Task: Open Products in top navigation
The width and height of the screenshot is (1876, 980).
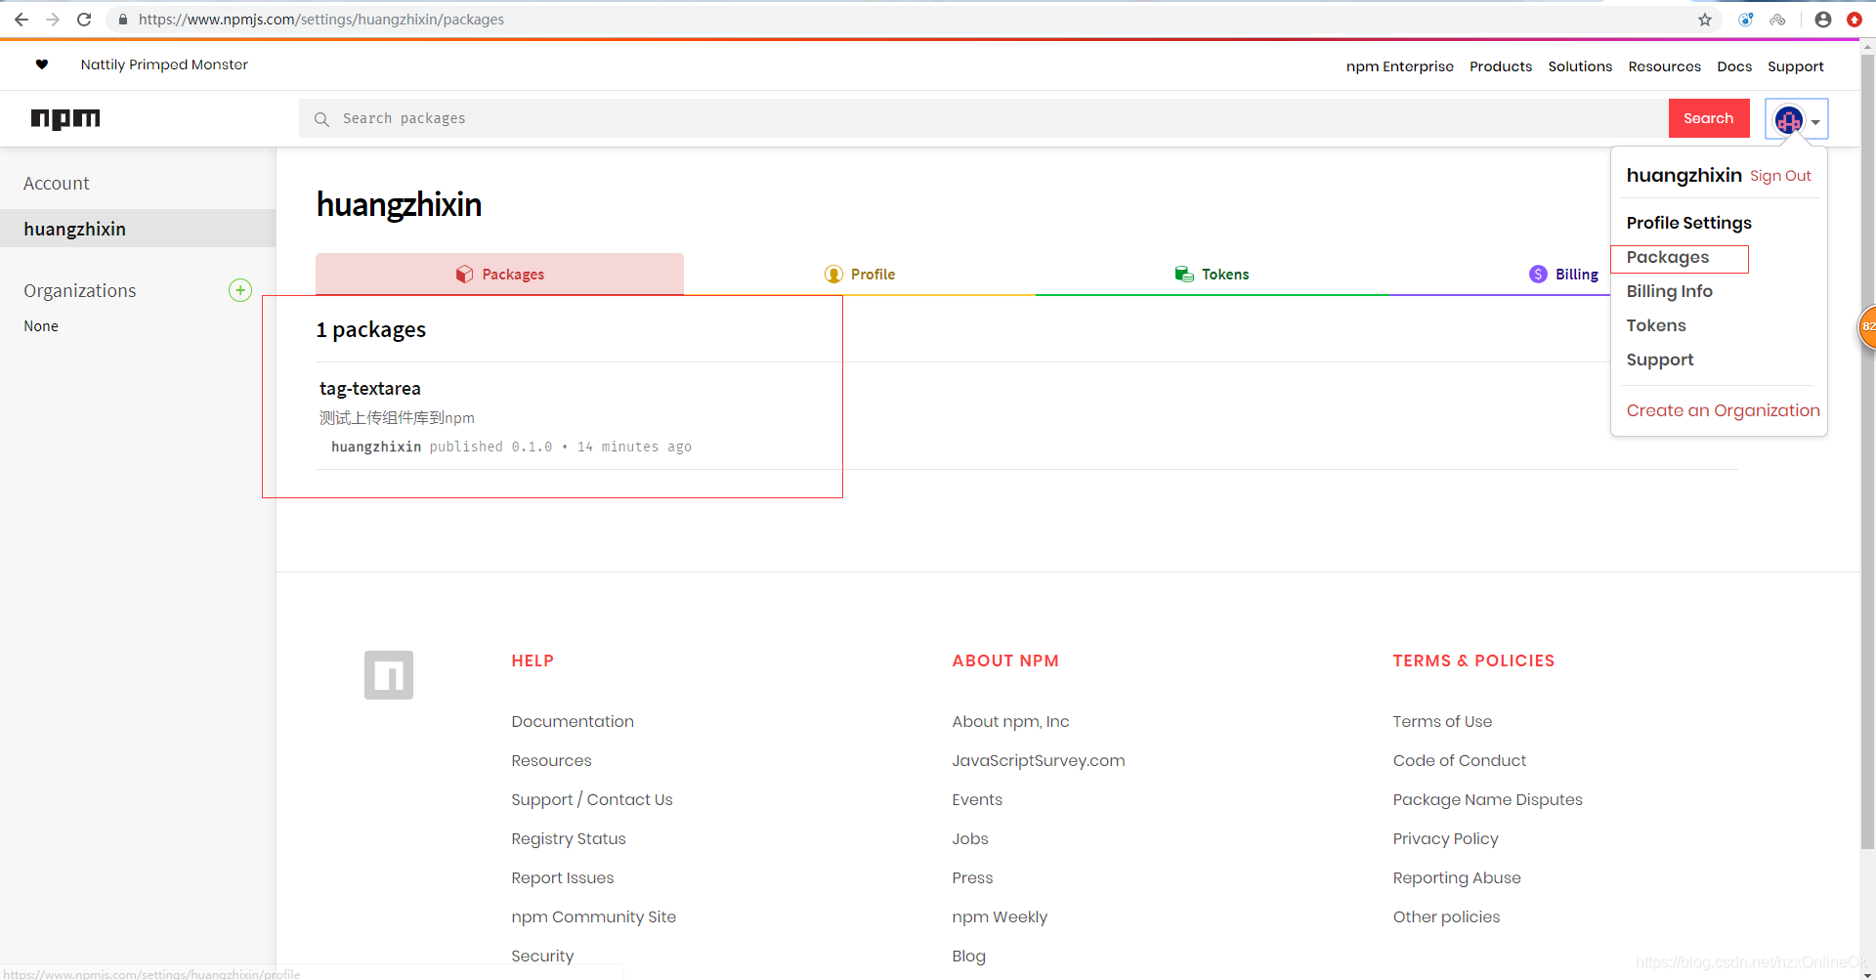Action: tap(1501, 66)
